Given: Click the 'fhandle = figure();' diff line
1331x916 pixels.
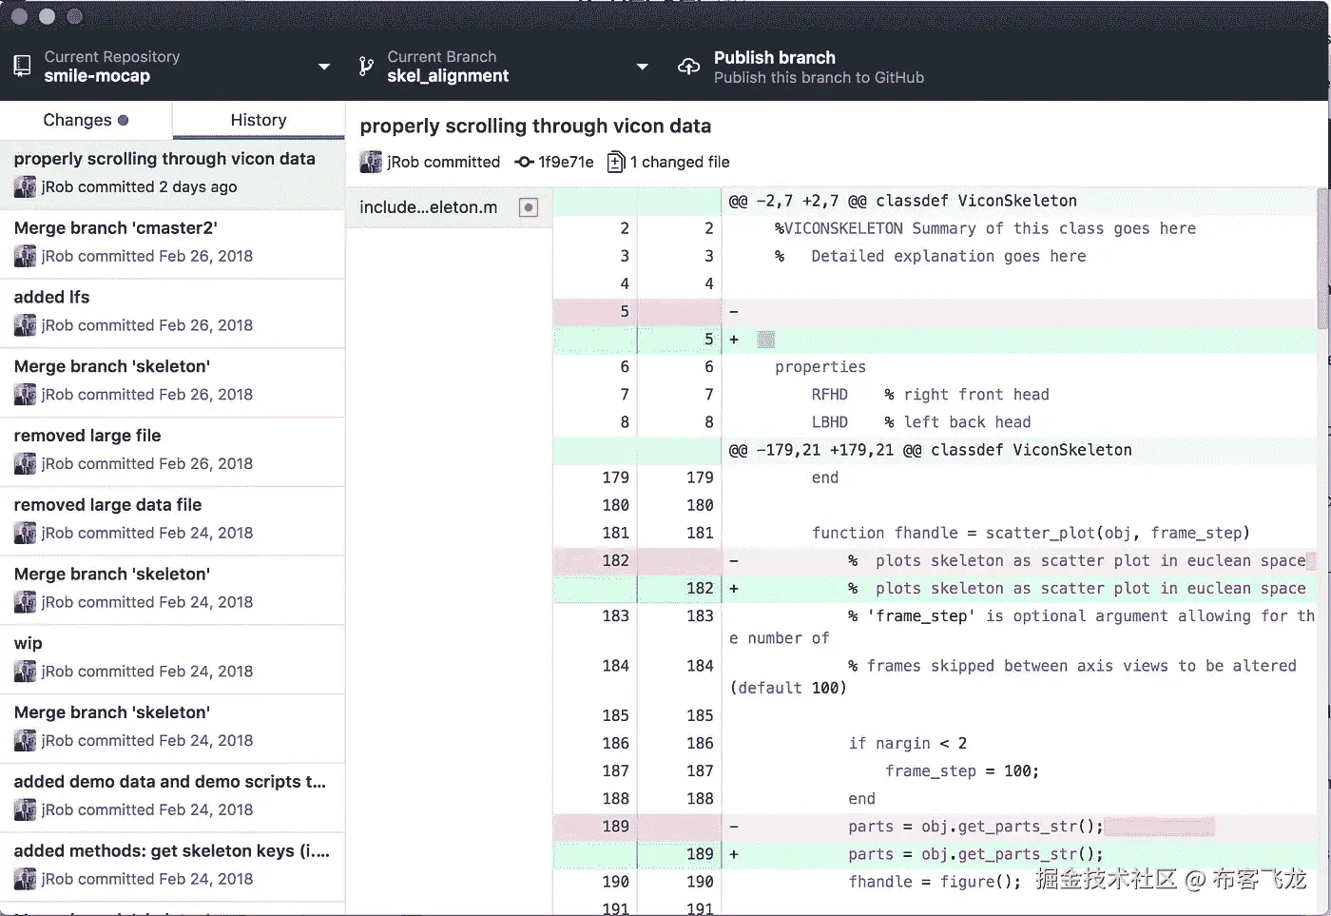Looking at the screenshot, I should pos(935,882).
